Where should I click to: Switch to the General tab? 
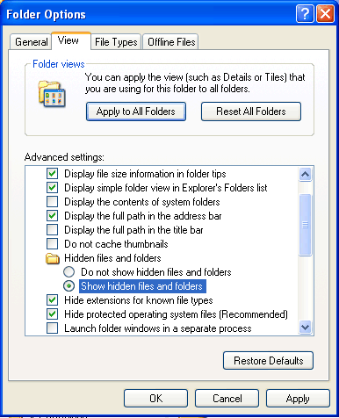(31, 42)
